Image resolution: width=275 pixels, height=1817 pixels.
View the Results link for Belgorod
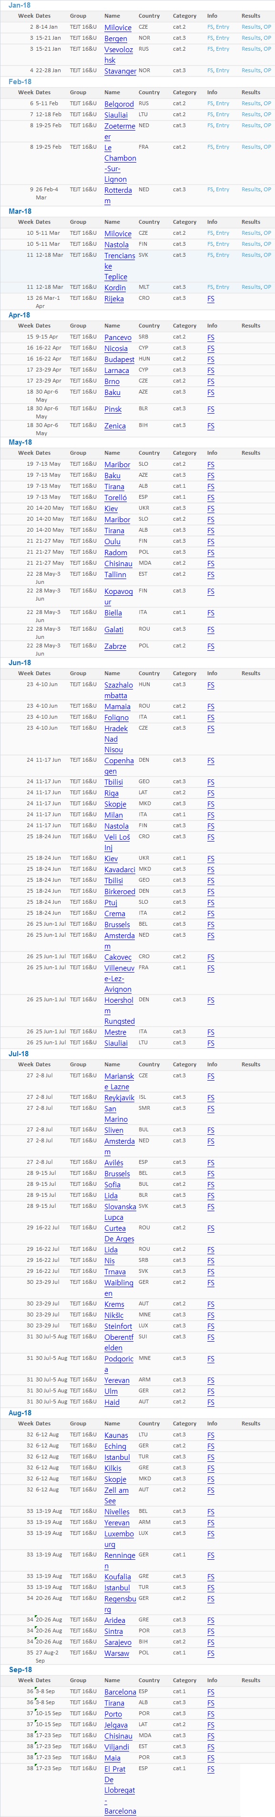(x=250, y=103)
